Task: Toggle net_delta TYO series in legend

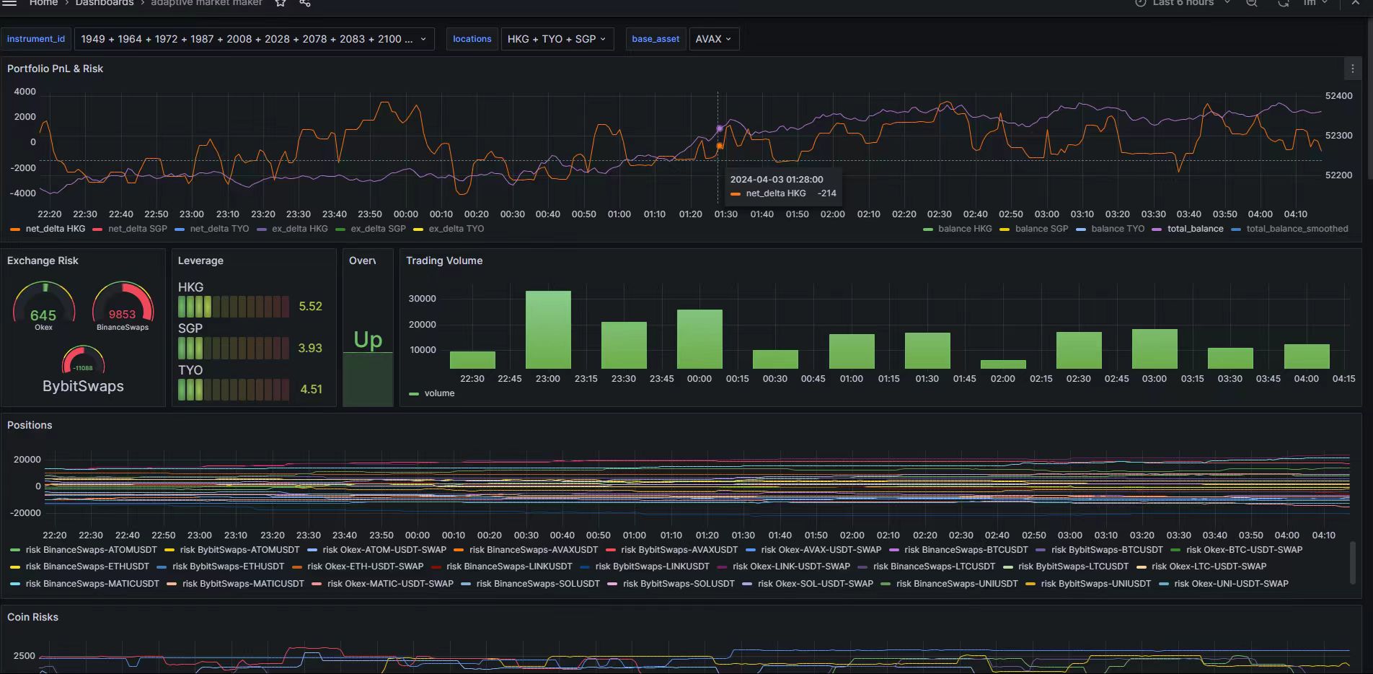Action: [219, 229]
